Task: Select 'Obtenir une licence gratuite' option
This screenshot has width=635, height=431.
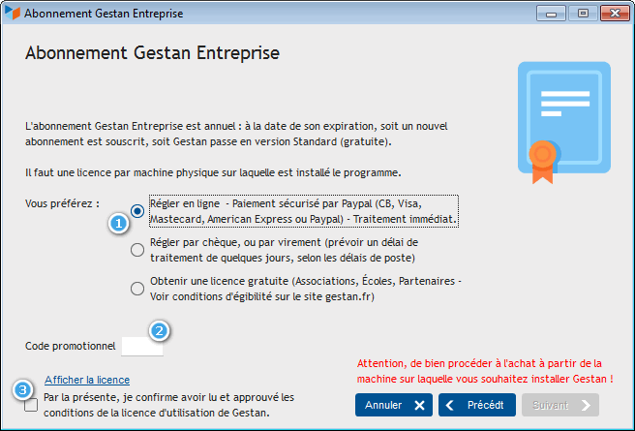Action: click(x=138, y=288)
